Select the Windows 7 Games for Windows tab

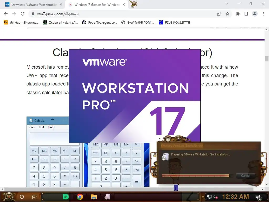(97, 5)
